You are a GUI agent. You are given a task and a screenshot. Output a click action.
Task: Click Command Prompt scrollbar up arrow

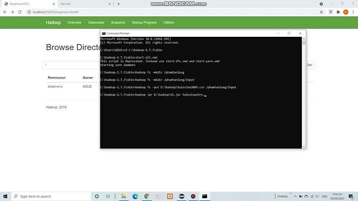[x=304, y=39]
